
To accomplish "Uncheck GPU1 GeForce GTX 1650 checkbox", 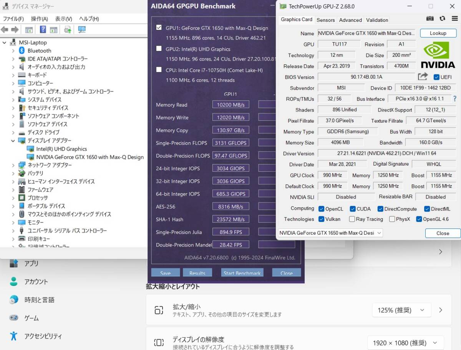I will point(159,28).
